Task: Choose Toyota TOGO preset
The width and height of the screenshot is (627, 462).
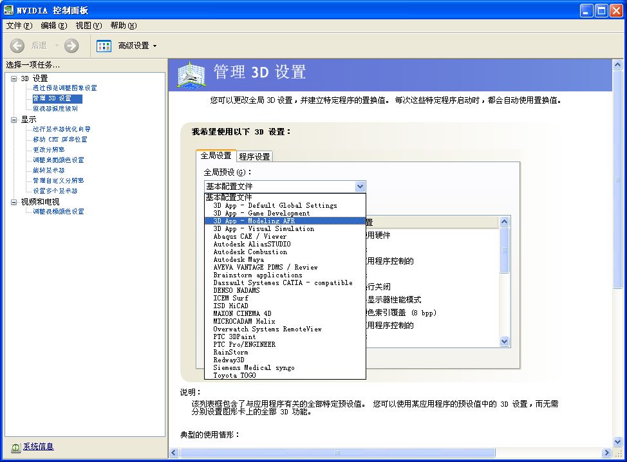Action: (285, 375)
